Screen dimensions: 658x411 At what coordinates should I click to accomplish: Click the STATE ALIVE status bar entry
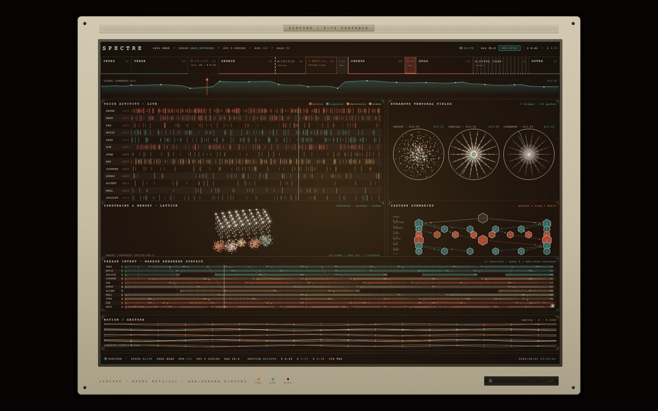point(141,359)
